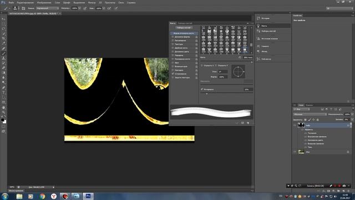Select the Zoom tool
This screenshot has width=355, height=200.
[3, 112]
